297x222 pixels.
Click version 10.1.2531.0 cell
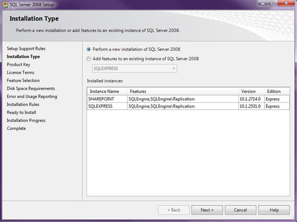point(251,106)
